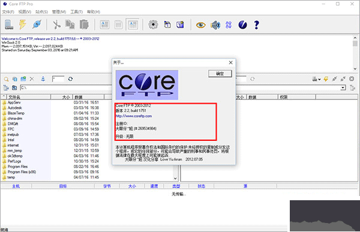This screenshot has width=360, height=232.
Task: Click the remote pane lightning connect icon
Action: click(326, 79)
